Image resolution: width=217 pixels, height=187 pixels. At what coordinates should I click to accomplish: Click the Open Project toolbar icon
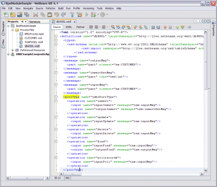[19, 14]
